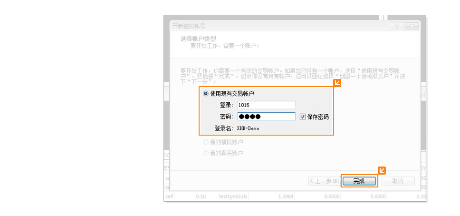This screenshot has width=460, height=216.
Task: Select the 使用现有交易帐户 radio button
Action: [206, 94]
